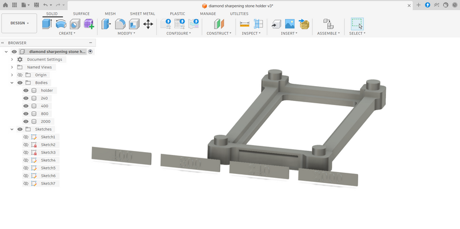This screenshot has width=460, height=229.
Task: Open the CREATE dropdown menu
Action: (x=67, y=33)
